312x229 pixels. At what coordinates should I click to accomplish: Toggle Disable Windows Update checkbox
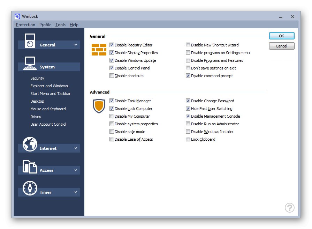click(x=112, y=60)
